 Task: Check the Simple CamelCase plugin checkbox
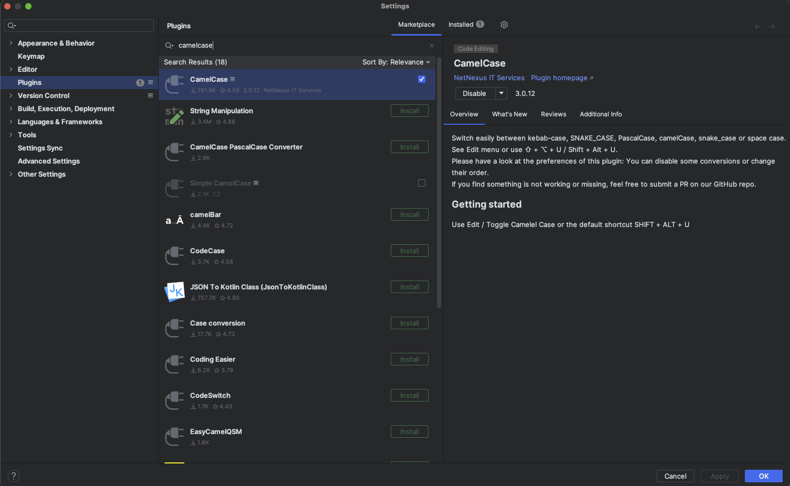coord(422,183)
